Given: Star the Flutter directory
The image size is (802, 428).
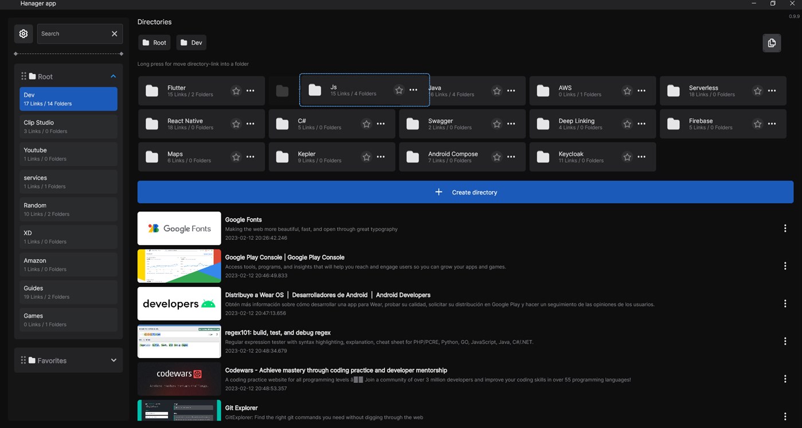Looking at the screenshot, I should tap(236, 91).
